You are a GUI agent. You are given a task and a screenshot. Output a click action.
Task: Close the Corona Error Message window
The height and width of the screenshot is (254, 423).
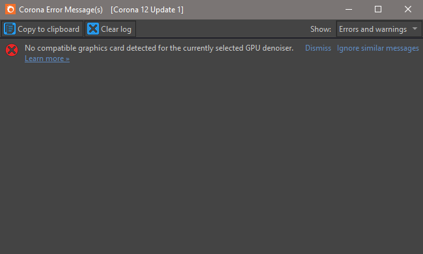pos(408,10)
